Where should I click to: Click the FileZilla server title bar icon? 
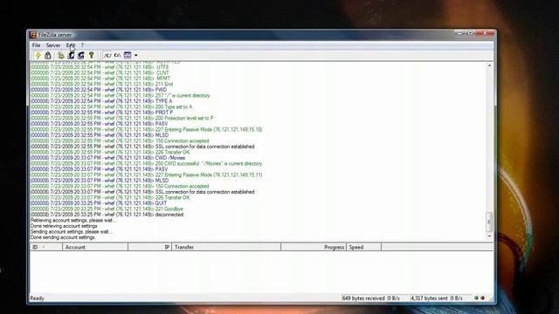tap(33, 35)
